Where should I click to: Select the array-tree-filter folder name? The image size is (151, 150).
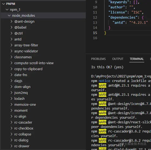pyautogui.click(x=26, y=45)
